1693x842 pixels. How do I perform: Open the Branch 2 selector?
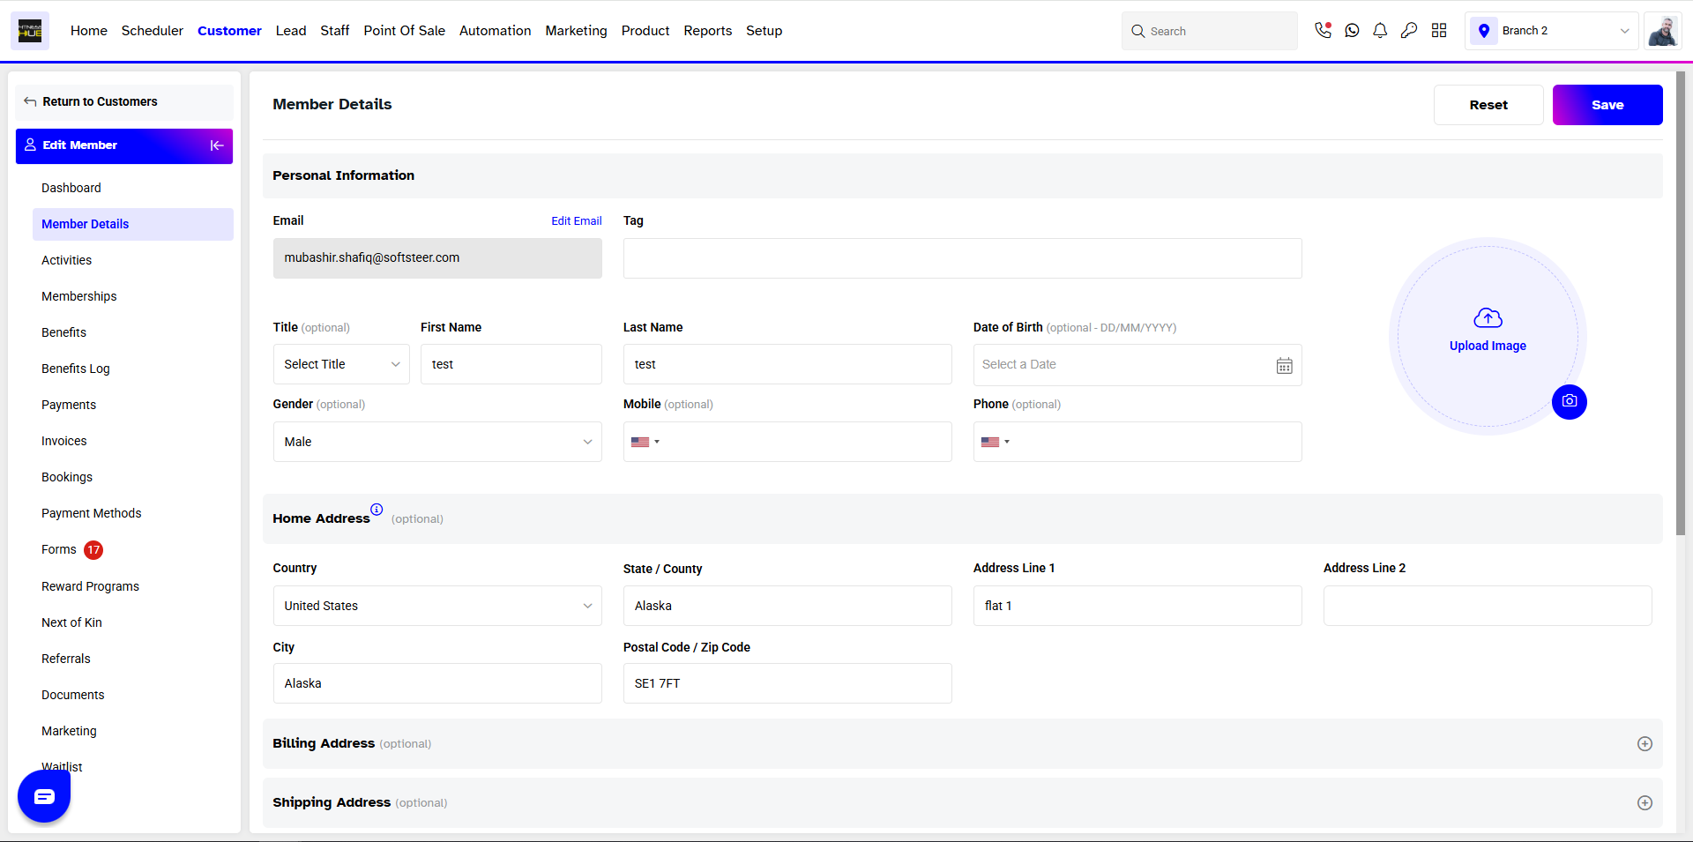click(1552, 31)
